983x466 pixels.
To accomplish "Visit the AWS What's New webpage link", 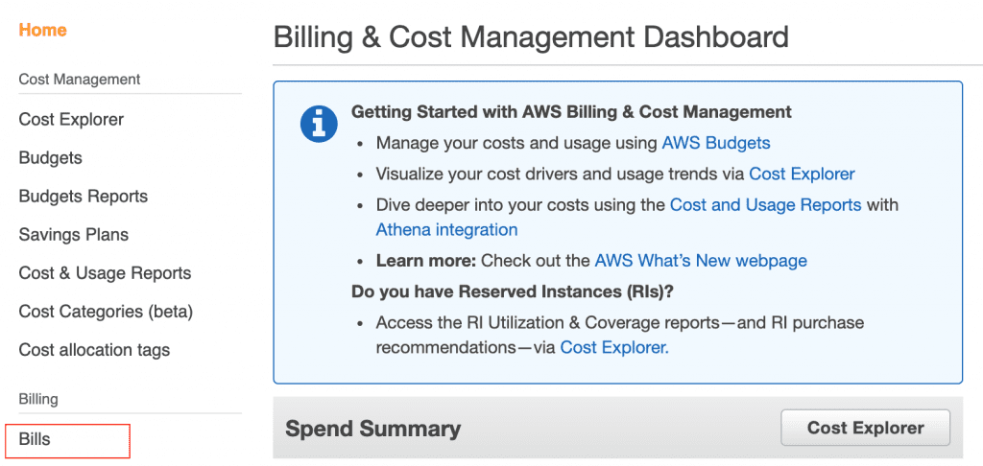I will tap(701, 261).
